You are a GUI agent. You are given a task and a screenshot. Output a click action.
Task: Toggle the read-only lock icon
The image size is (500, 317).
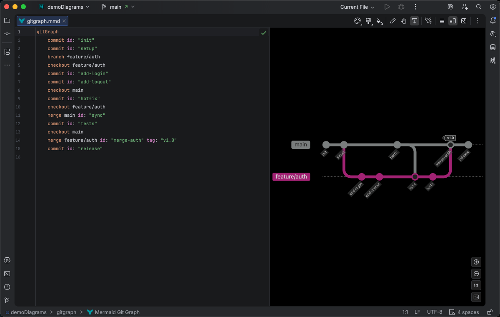click(489, 312)
